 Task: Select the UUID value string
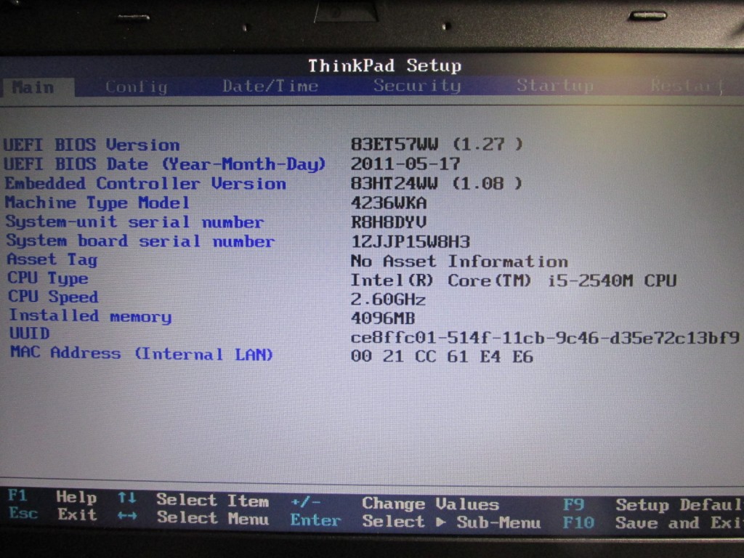pos(545,338)
